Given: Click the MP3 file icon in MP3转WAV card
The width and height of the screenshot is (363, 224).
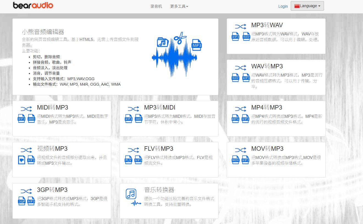Looking at the screenshot, I should [235, 37].
